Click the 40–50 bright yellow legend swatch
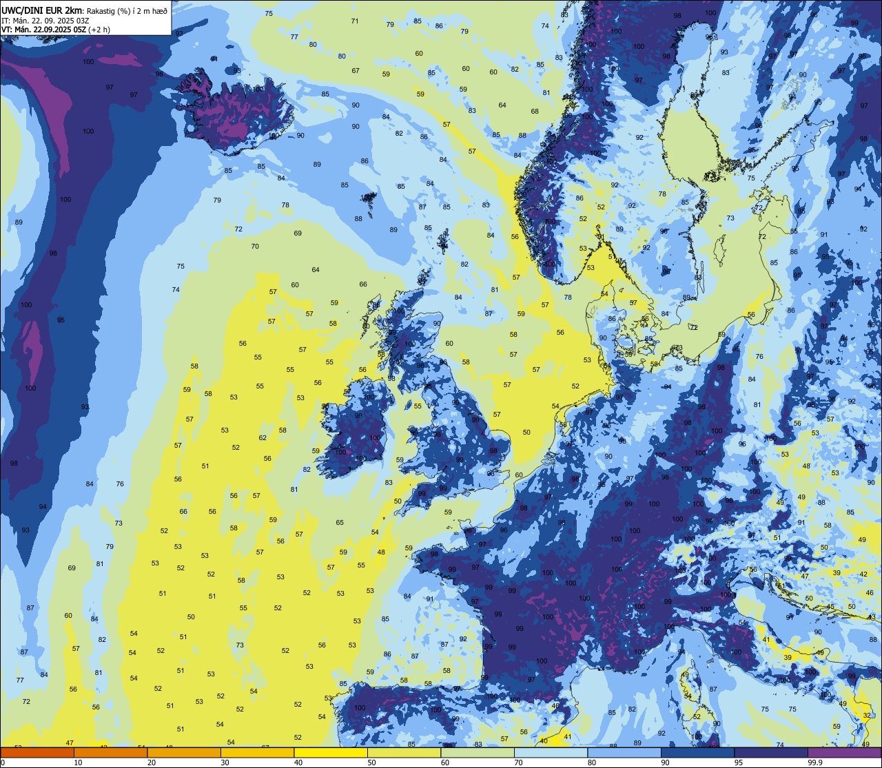 tap(331, 753)
